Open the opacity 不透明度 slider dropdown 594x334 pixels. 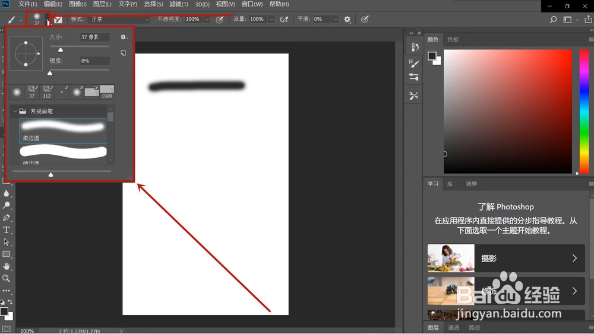click(207, 20)
